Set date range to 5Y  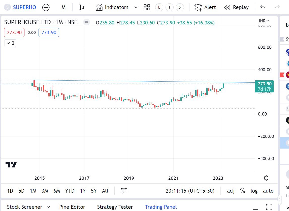click(x=94, y=191)
